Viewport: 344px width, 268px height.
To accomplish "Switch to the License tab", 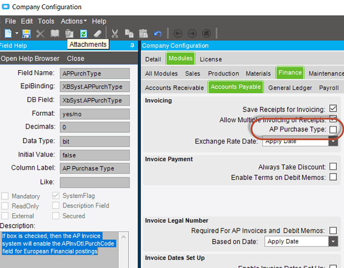I will [211, 59].
